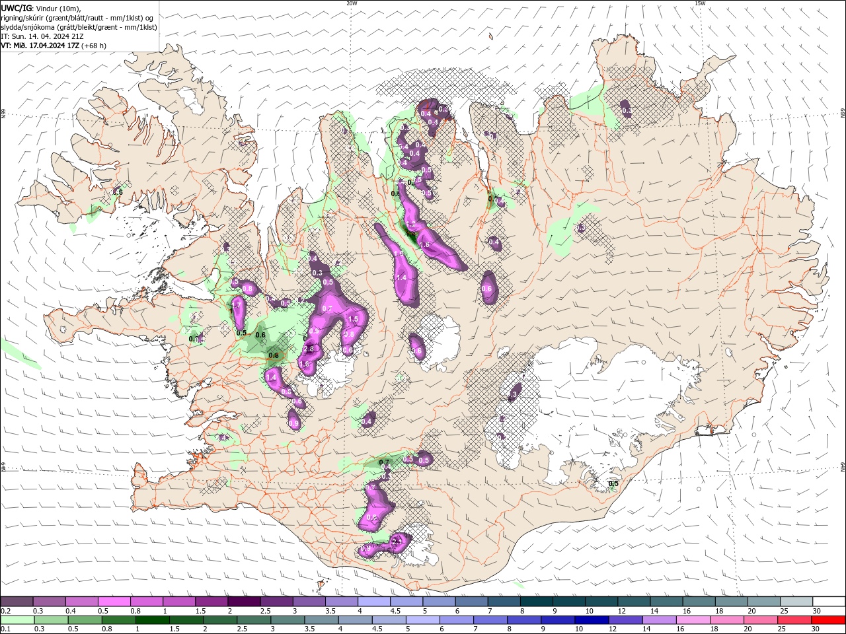
Task: Click the darkest green lower swatch between 1 and 1.5
Action: click(x=153, y=620)
